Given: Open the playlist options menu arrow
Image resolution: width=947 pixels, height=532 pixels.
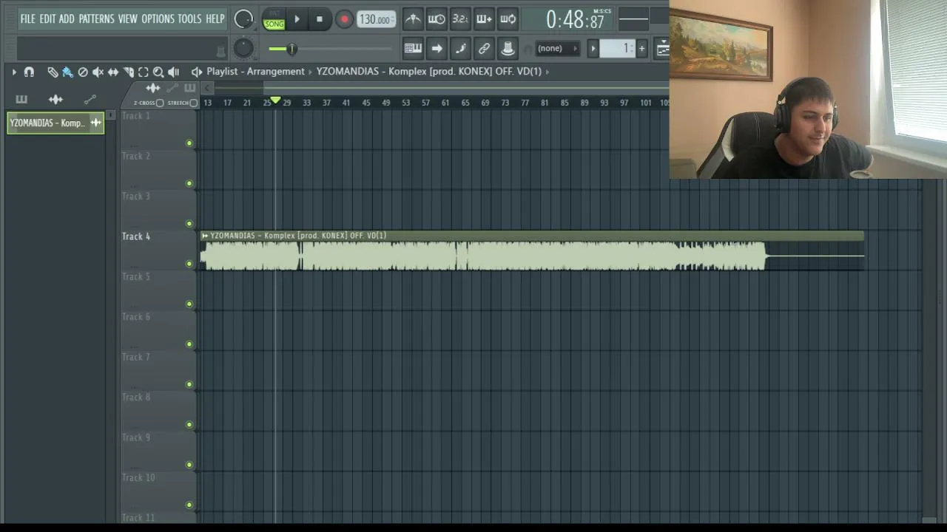Looking at the screenshot, I should coord(14,72).
